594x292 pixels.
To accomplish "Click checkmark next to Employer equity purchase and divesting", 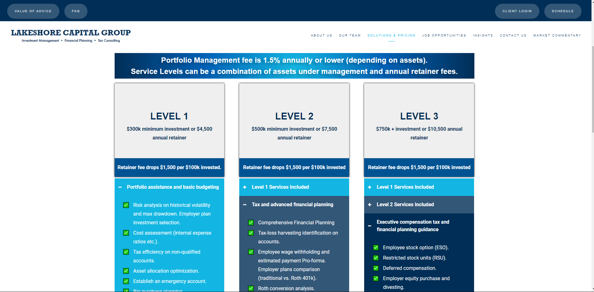I will pyautogui.click(x=376, y=278).
